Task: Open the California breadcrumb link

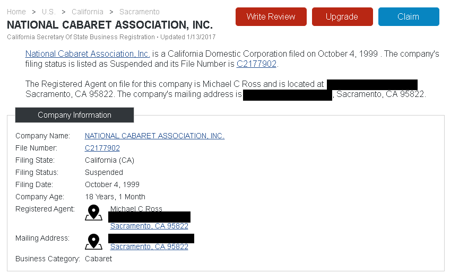Action: click(x=88, y=12)
